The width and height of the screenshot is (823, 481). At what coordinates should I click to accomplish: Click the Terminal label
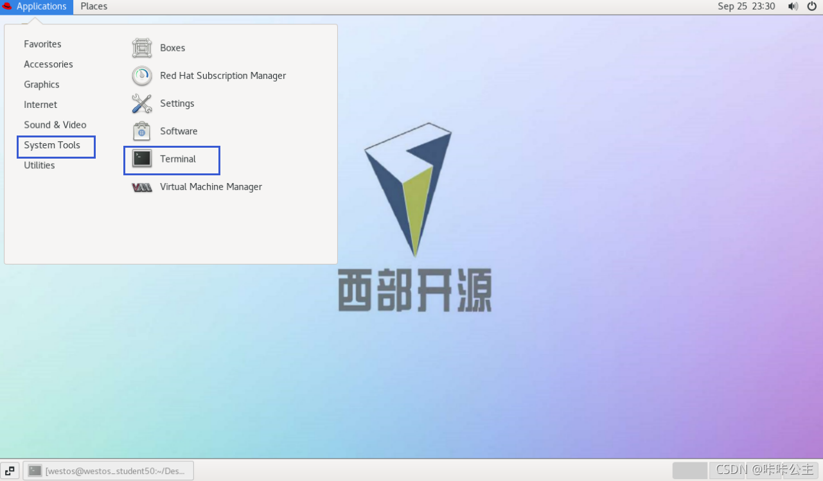click(x=178, y=159)
